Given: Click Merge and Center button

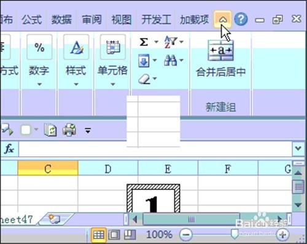Looking at the screenshot, I should click(220, 59).
